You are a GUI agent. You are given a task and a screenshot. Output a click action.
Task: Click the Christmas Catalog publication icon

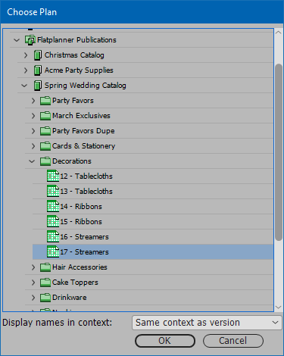pos(38,55)
